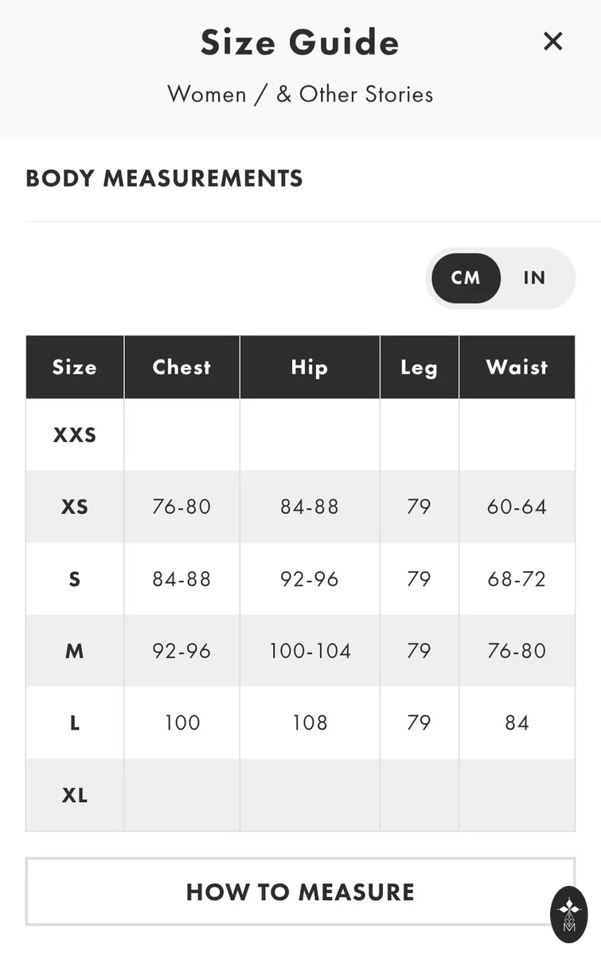Select the Size column header
The width and height of the screenshot is (601, 956).
(75, 367)
